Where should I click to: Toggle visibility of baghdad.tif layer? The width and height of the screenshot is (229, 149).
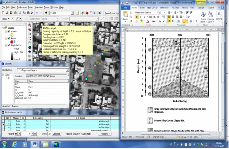9,45
